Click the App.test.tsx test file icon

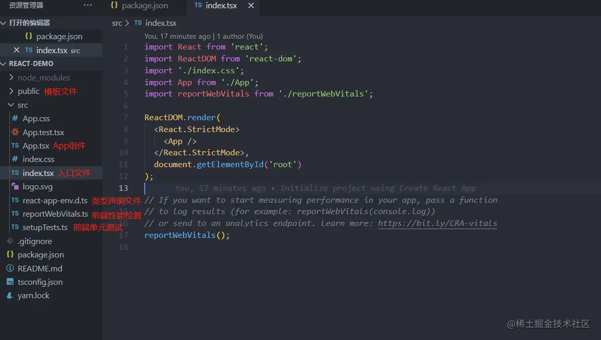[15, 133]
